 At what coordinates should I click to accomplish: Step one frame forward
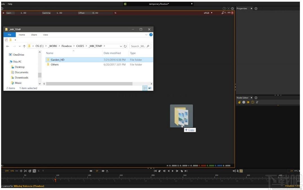177,171
